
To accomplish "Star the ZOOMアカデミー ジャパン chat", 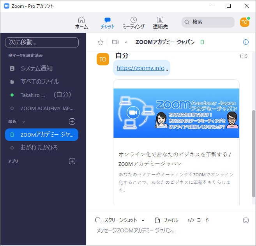I will pyautogui.click(x=101, y=42).
